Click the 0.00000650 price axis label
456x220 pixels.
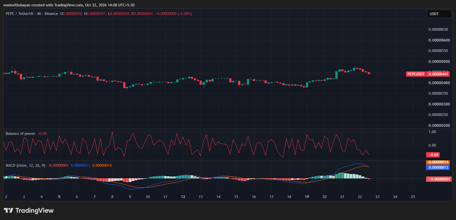click(439, 29)
